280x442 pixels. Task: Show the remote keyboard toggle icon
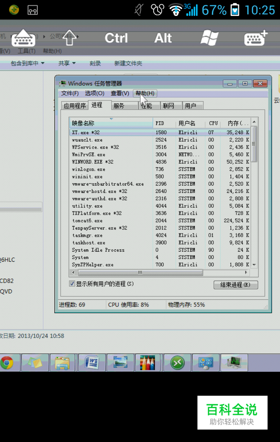point(23,38)
